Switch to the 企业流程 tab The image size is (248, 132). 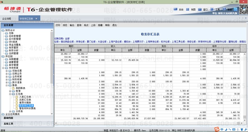7,19
